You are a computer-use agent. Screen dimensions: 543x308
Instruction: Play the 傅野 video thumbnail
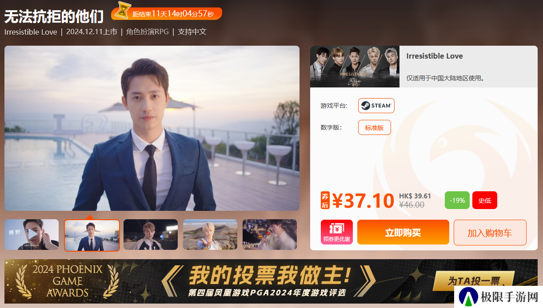32,234
